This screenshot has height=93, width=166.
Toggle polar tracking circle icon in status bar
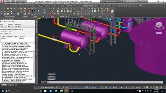[x=71, y=87]
